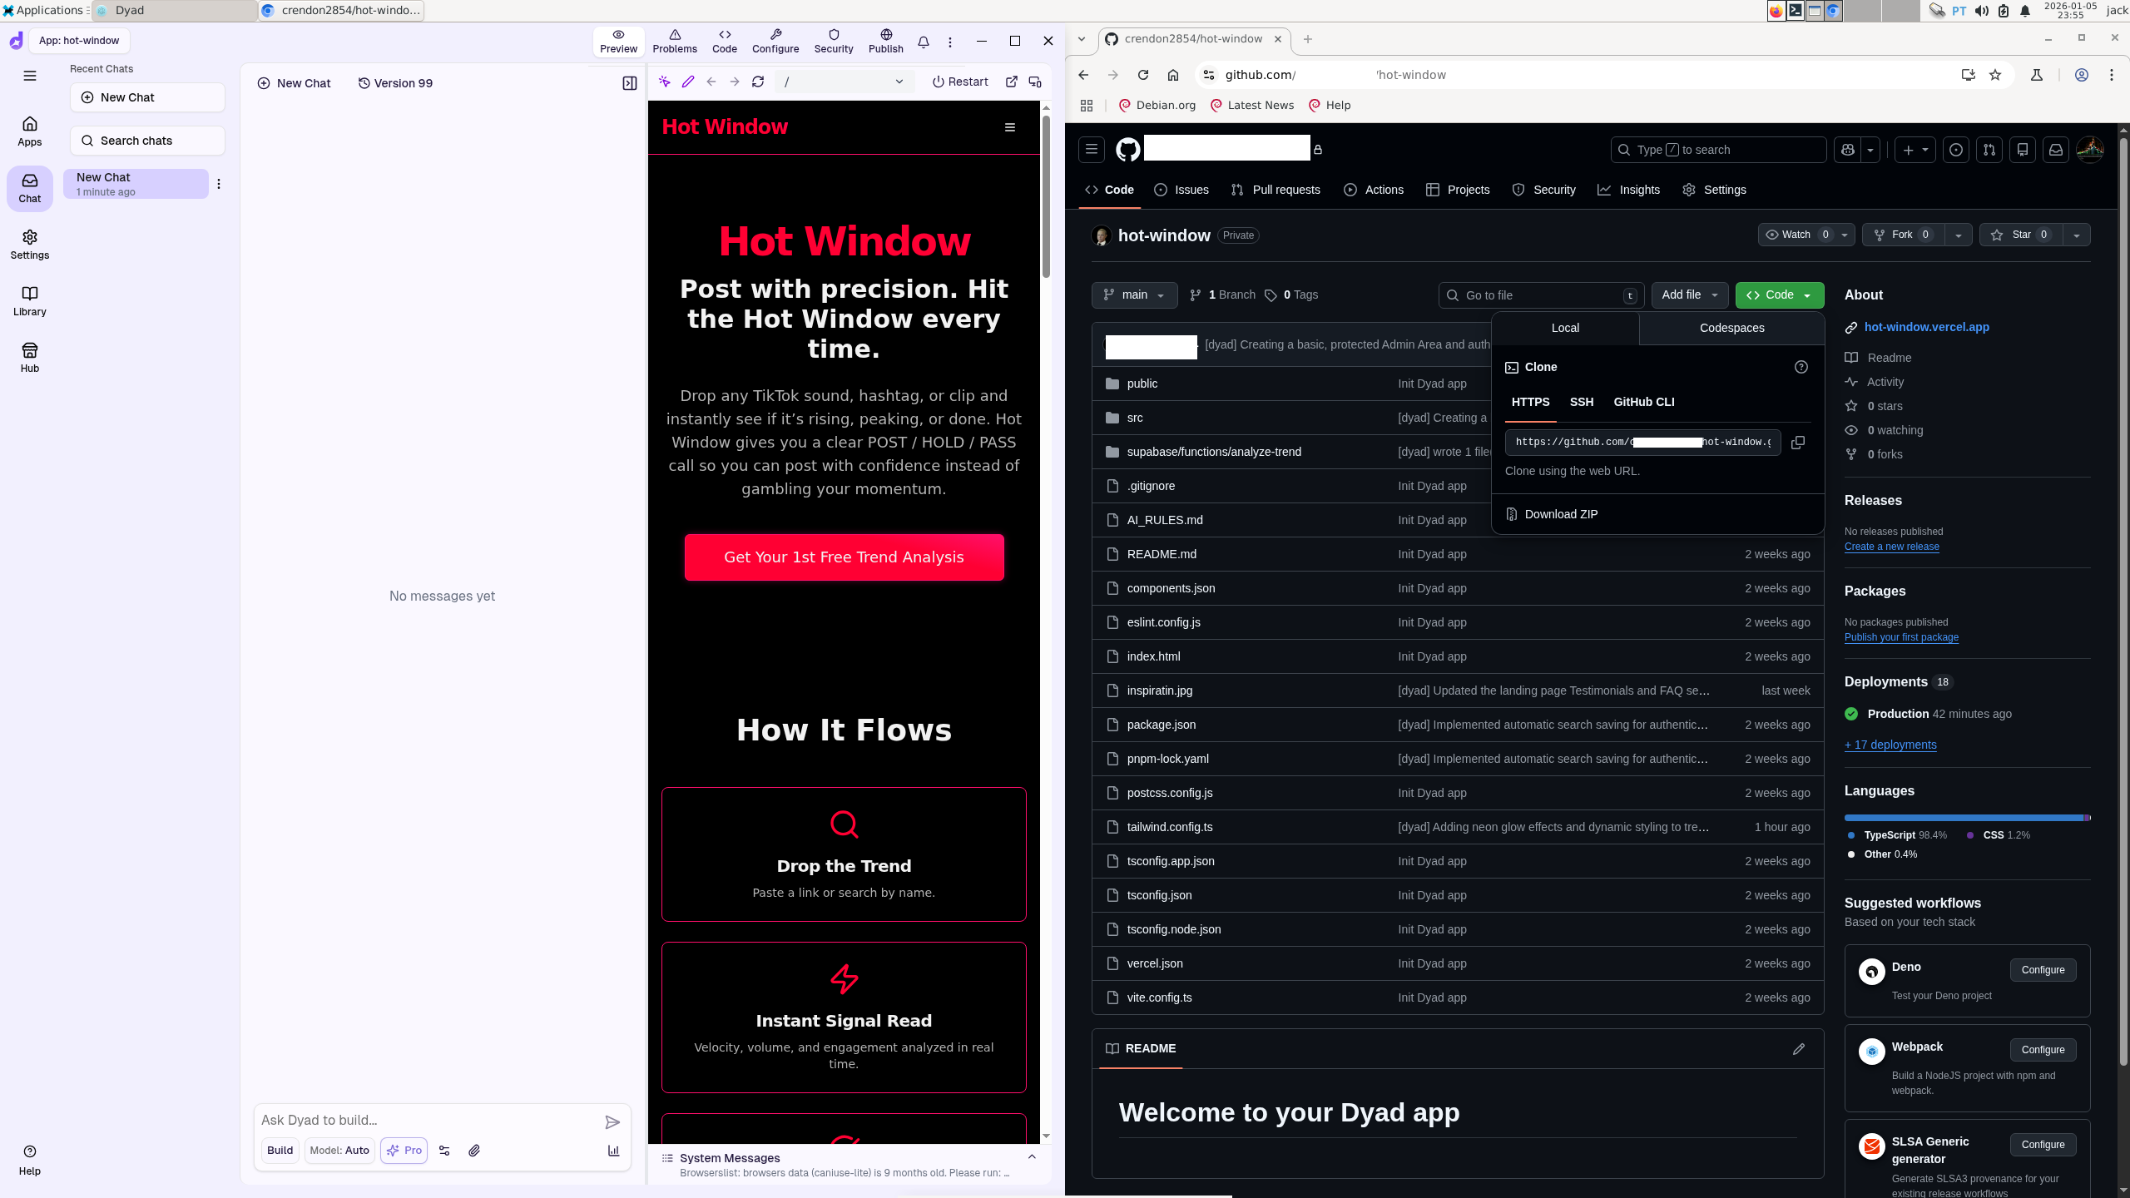Open GitHub Copilot chat icon
Image resolution: width=2130 pixels, height=1198 pixels.
click(1848, 150)
